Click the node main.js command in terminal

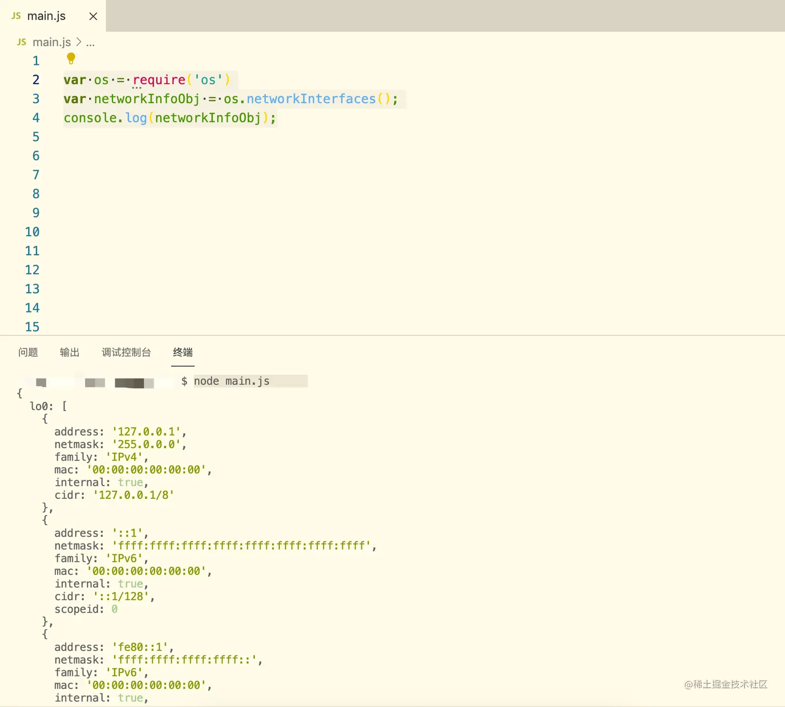pos(232,381)
